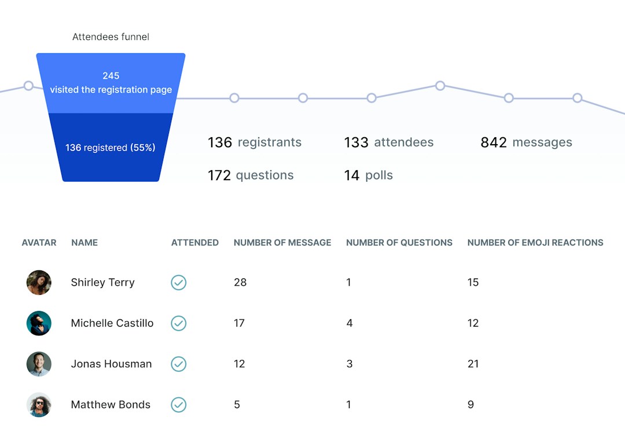Viewport: 625px width, 436px height.
Task: Select the name Matthew Bonds
Action: tap(111, 405)
